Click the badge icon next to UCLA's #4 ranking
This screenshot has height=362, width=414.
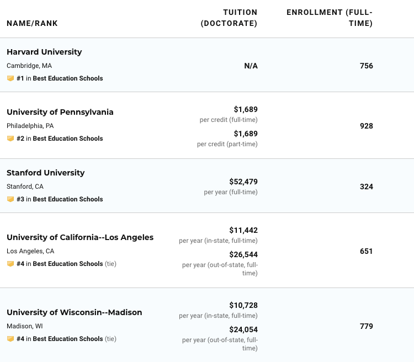(10, 264)
